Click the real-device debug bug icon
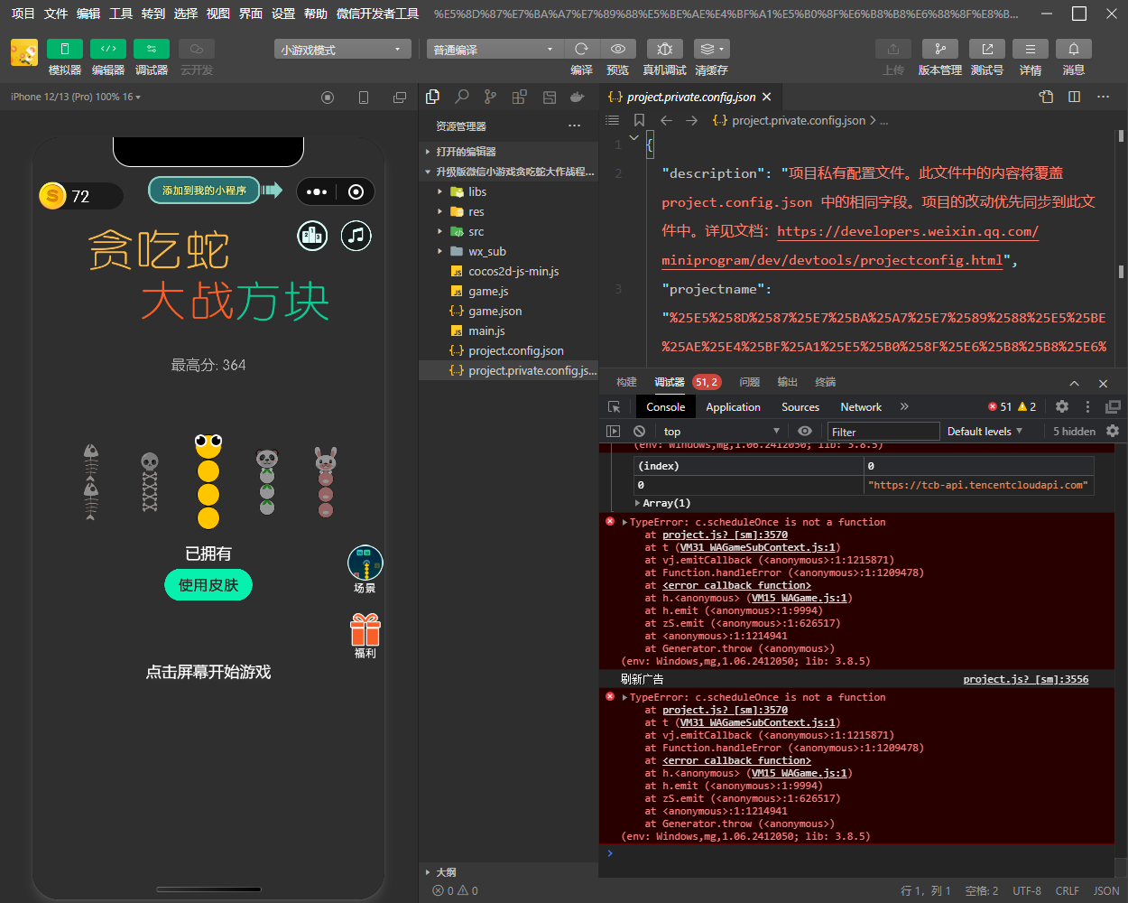Screen dimensions: 1128x903 (664, 50)
